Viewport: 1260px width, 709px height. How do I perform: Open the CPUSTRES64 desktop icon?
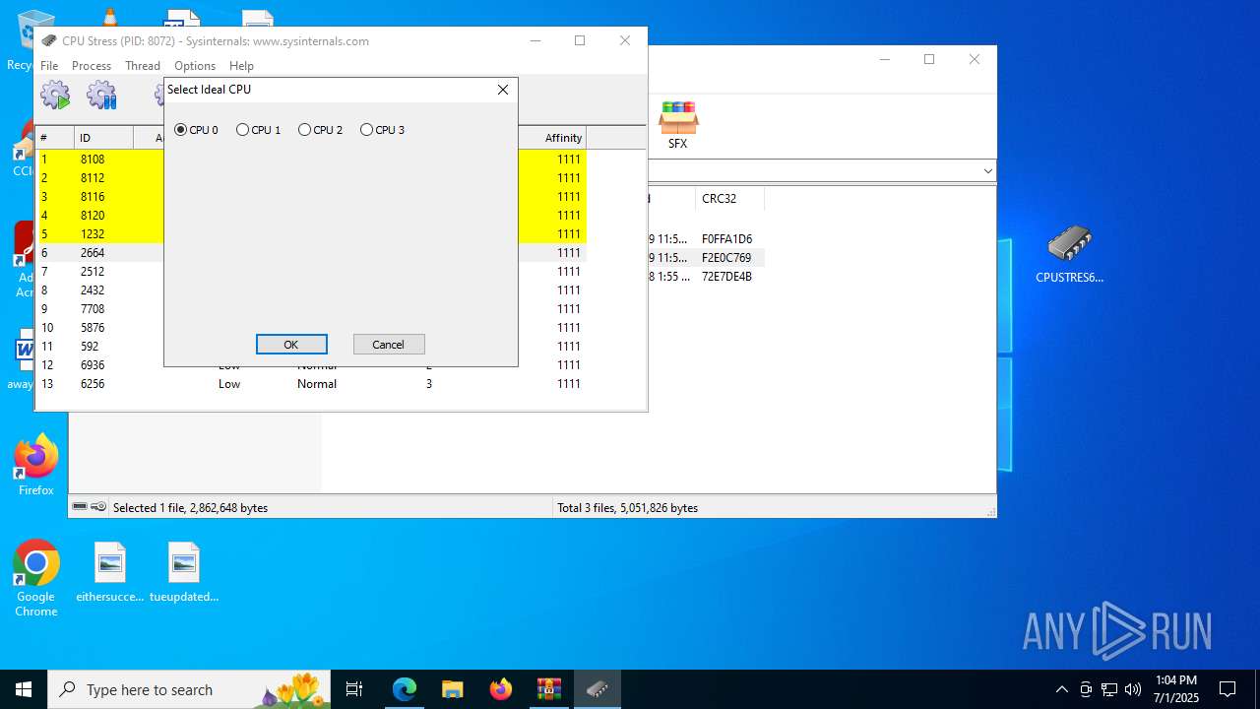click(1070, 254)
